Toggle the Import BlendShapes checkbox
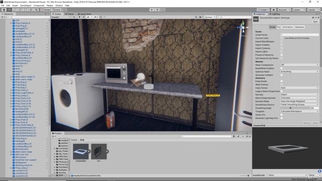322x181 pixels. tap(282, 41)
